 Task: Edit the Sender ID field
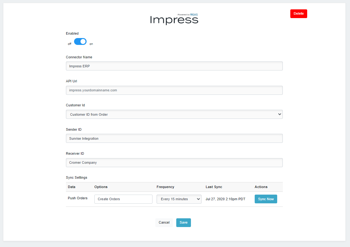(174, 138)
